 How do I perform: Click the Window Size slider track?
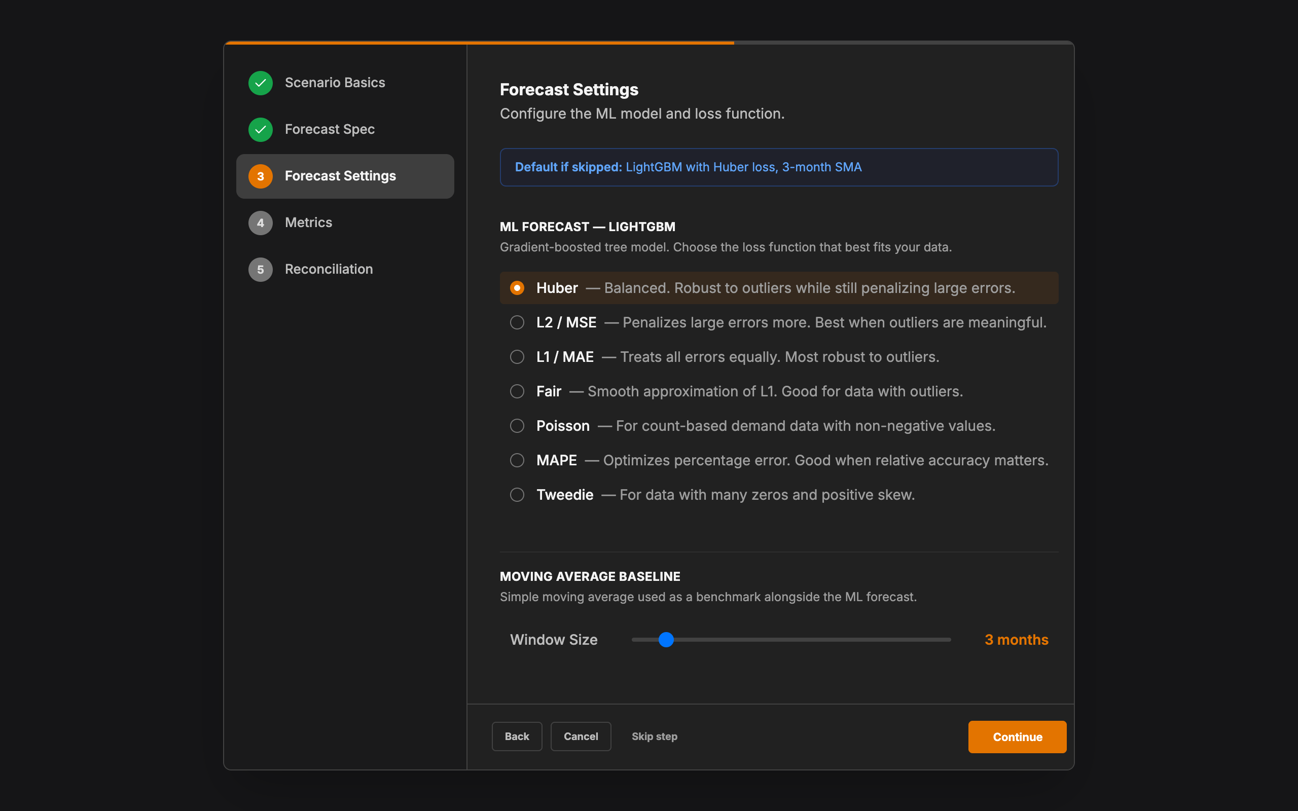click(791, 639)
